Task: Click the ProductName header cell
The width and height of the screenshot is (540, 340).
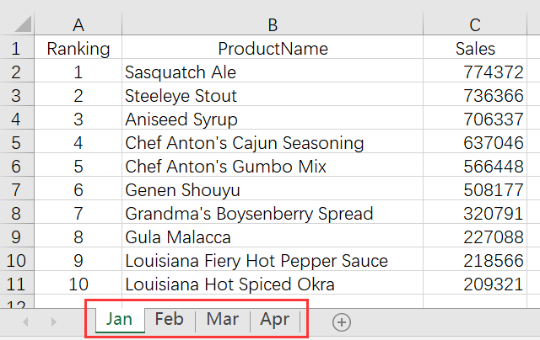Action: 273,49
